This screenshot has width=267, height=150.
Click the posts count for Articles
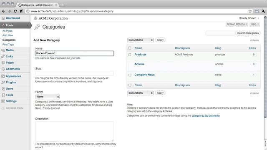click(254, 64)
